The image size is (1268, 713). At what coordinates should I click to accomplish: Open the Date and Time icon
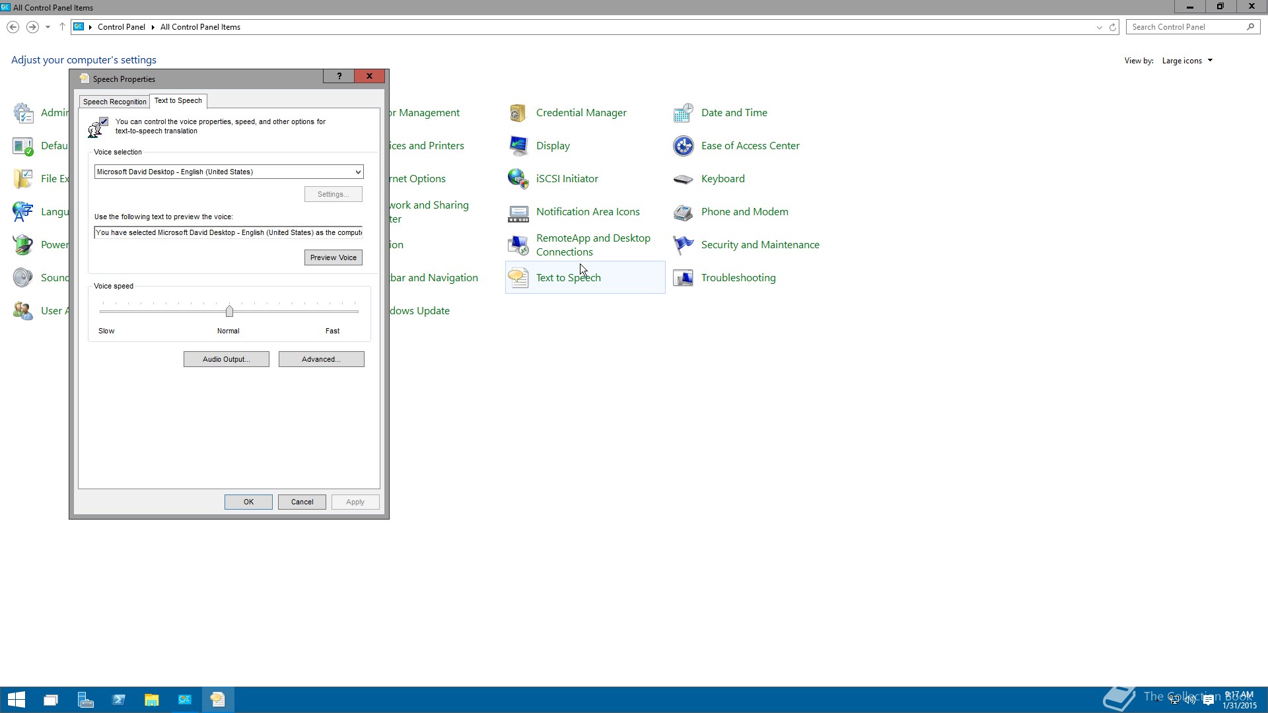[x=684, y=113]
